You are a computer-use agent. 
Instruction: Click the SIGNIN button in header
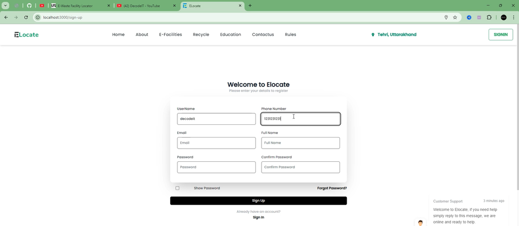click(500, 35)
